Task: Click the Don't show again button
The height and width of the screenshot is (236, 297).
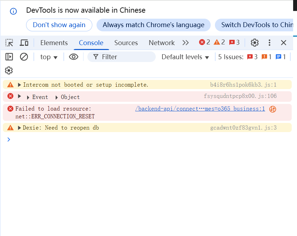Action: click(x=59, y=25)
